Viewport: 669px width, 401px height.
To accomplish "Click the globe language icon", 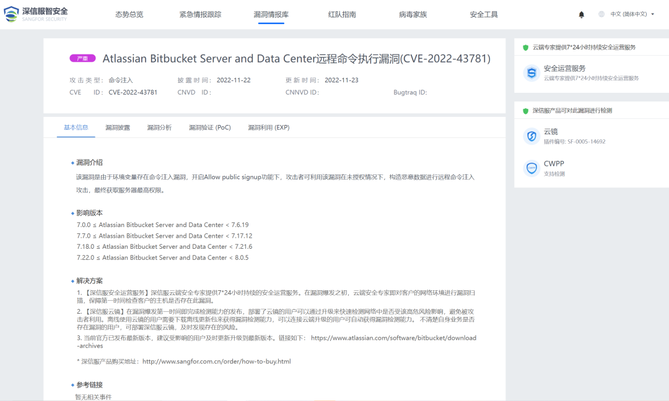I will tap(601, 14).
